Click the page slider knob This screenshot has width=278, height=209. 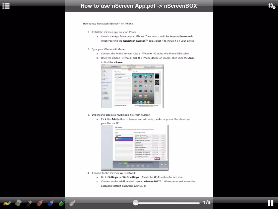tap(136, 202)
